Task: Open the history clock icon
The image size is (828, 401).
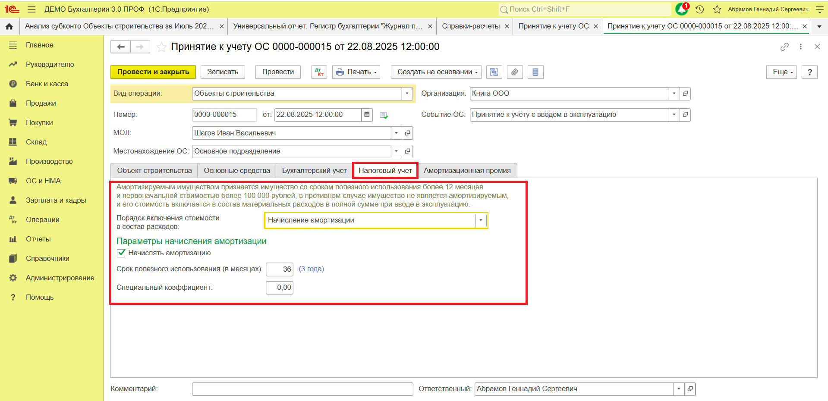Action: tap(700, 9)
